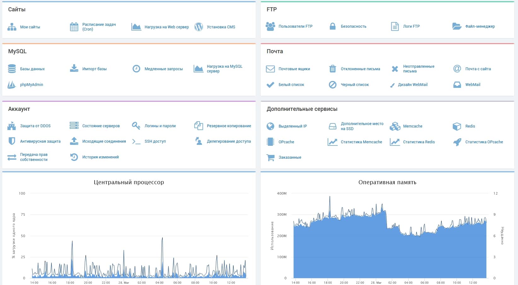Click the Мои сайты sitemap icon
Image resolution: width=518 pixels, height=285 pixels.
click(x=12, y=27)
